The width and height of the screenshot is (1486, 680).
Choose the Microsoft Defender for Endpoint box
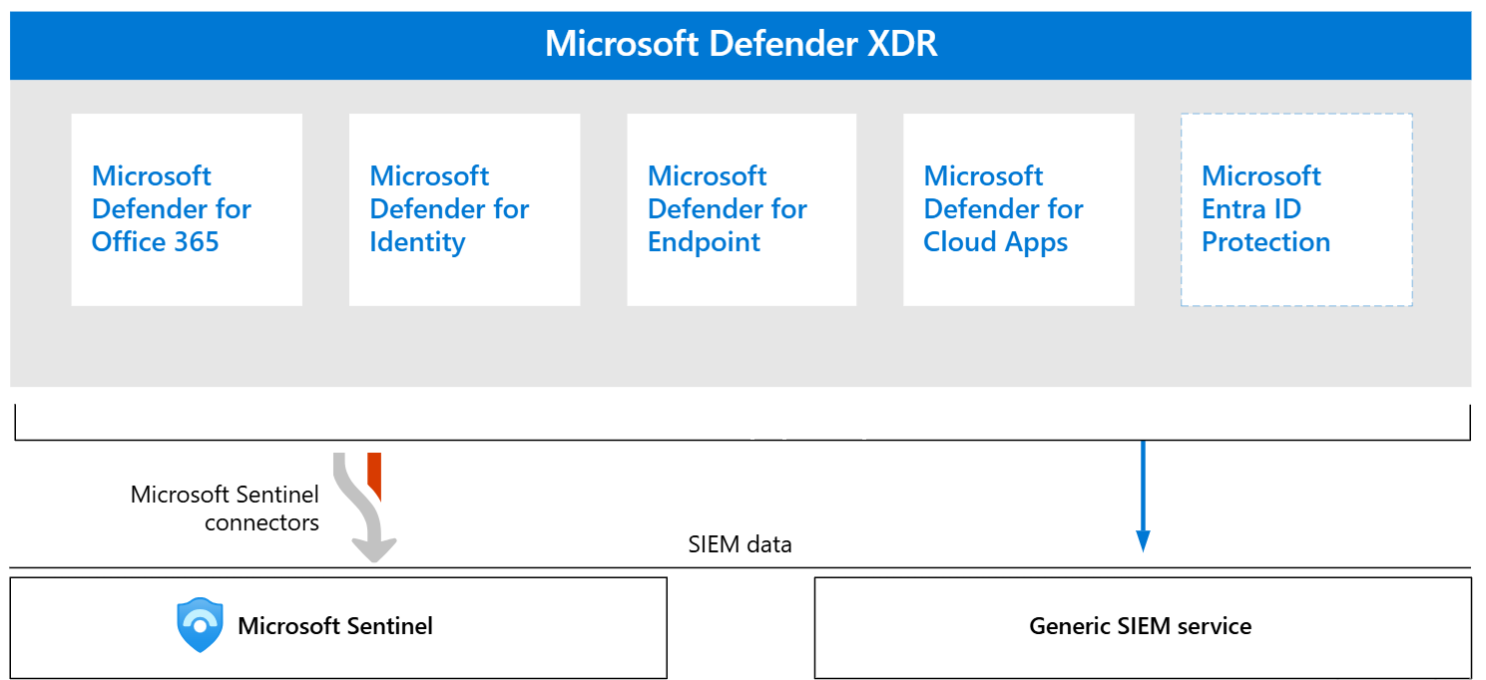click(742, 209)
